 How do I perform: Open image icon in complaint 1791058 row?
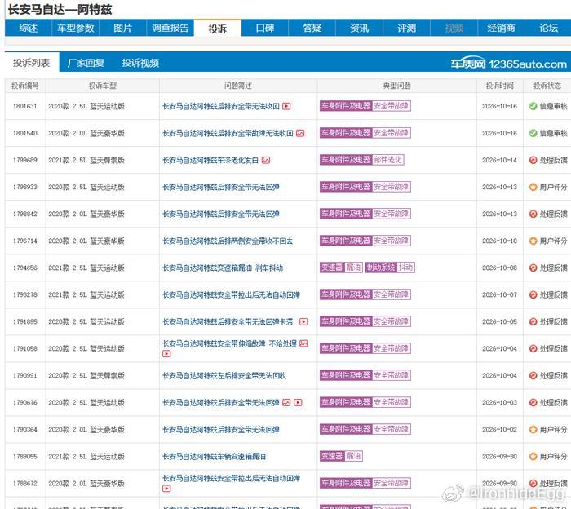pos(303,343)
